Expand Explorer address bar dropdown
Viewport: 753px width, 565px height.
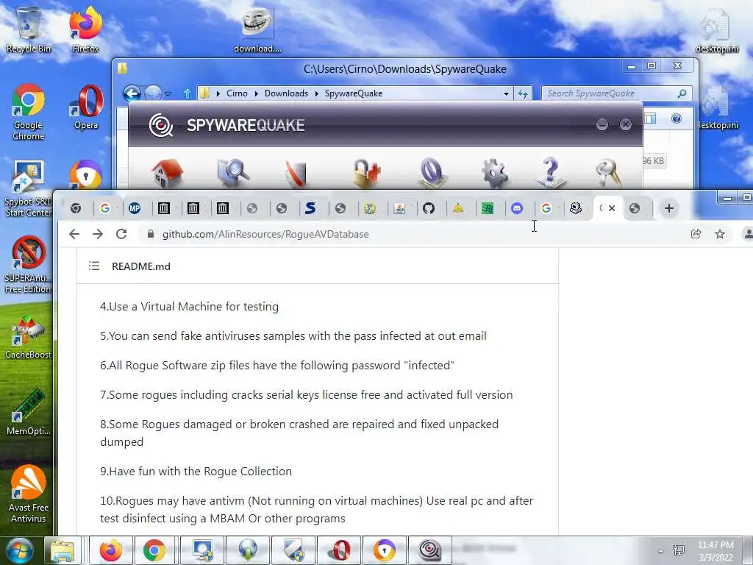506,93
